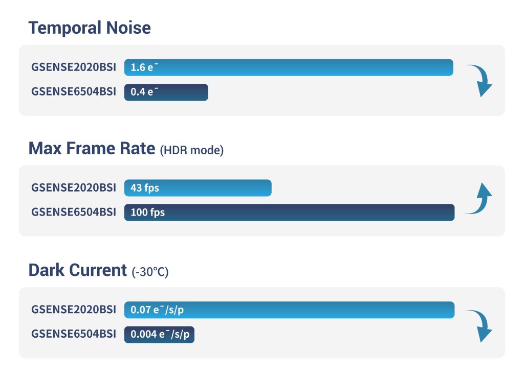Click the 0.004 e⁻/s/p dark blue bar

tap(159, 335)
